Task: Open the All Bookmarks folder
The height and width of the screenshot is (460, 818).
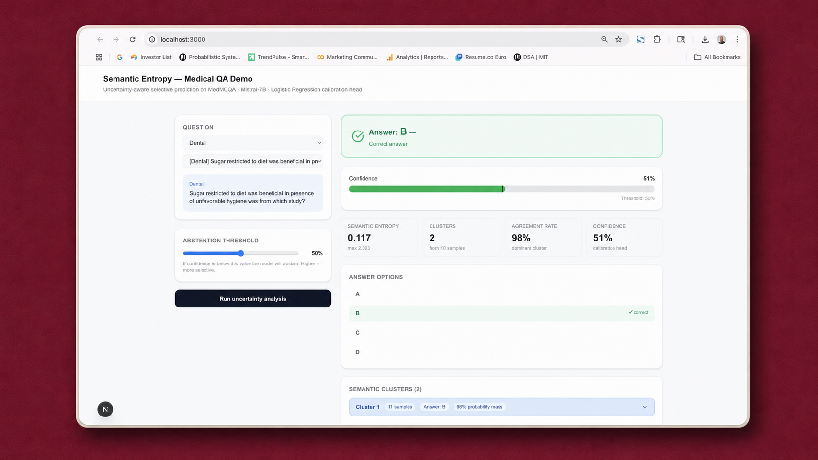Action: tap(717, 57)
